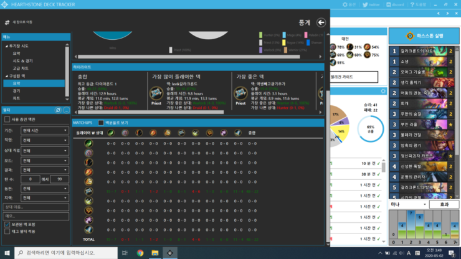Click the Mage column header icon

[153, 133]
